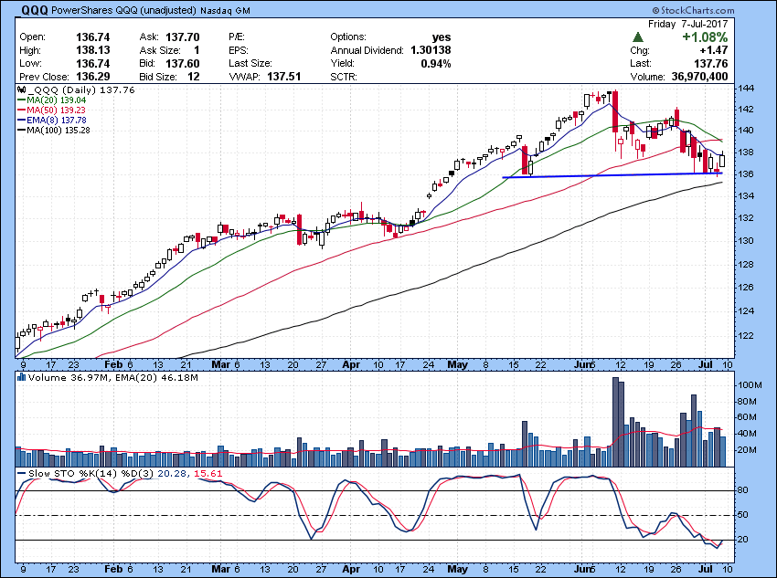
Task: Click the blue horizontal support line near 136
Action: [x=612, y=175]
